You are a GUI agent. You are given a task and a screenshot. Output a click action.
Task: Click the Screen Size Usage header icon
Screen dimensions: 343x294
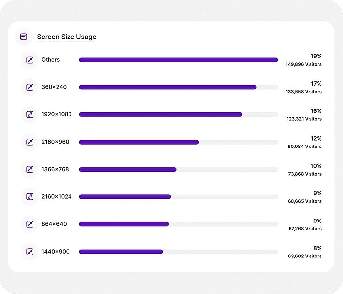[x=24, y=37]
